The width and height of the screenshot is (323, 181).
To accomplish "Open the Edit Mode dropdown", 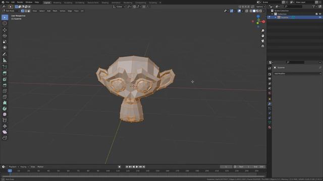I will [x=11, y=11].
